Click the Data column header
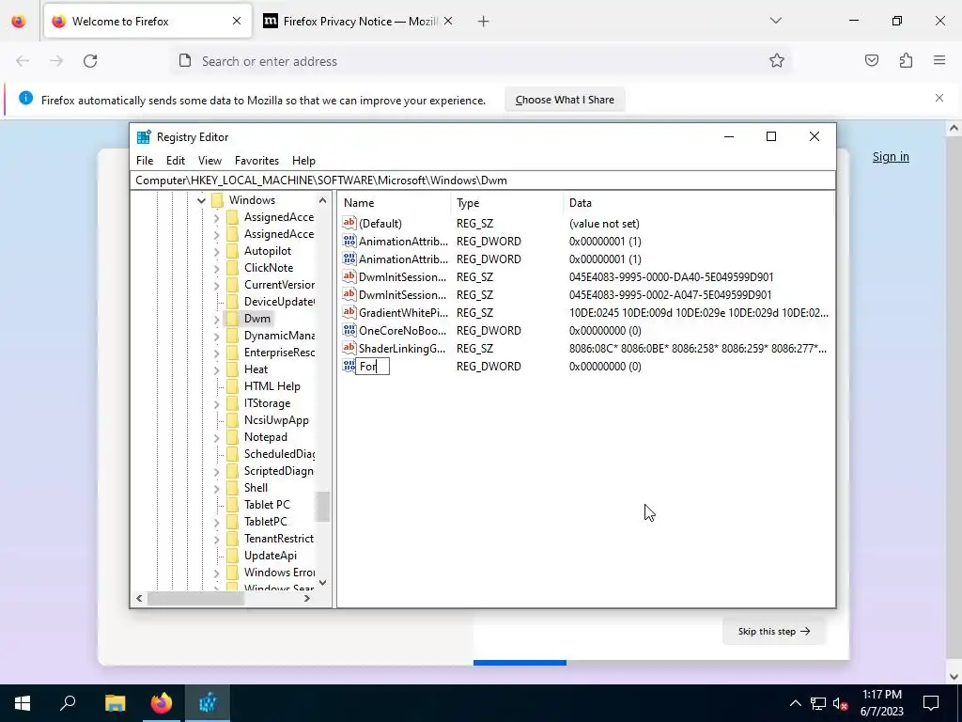This screenshot has width=962, height=722. click(x=698, y=203)
